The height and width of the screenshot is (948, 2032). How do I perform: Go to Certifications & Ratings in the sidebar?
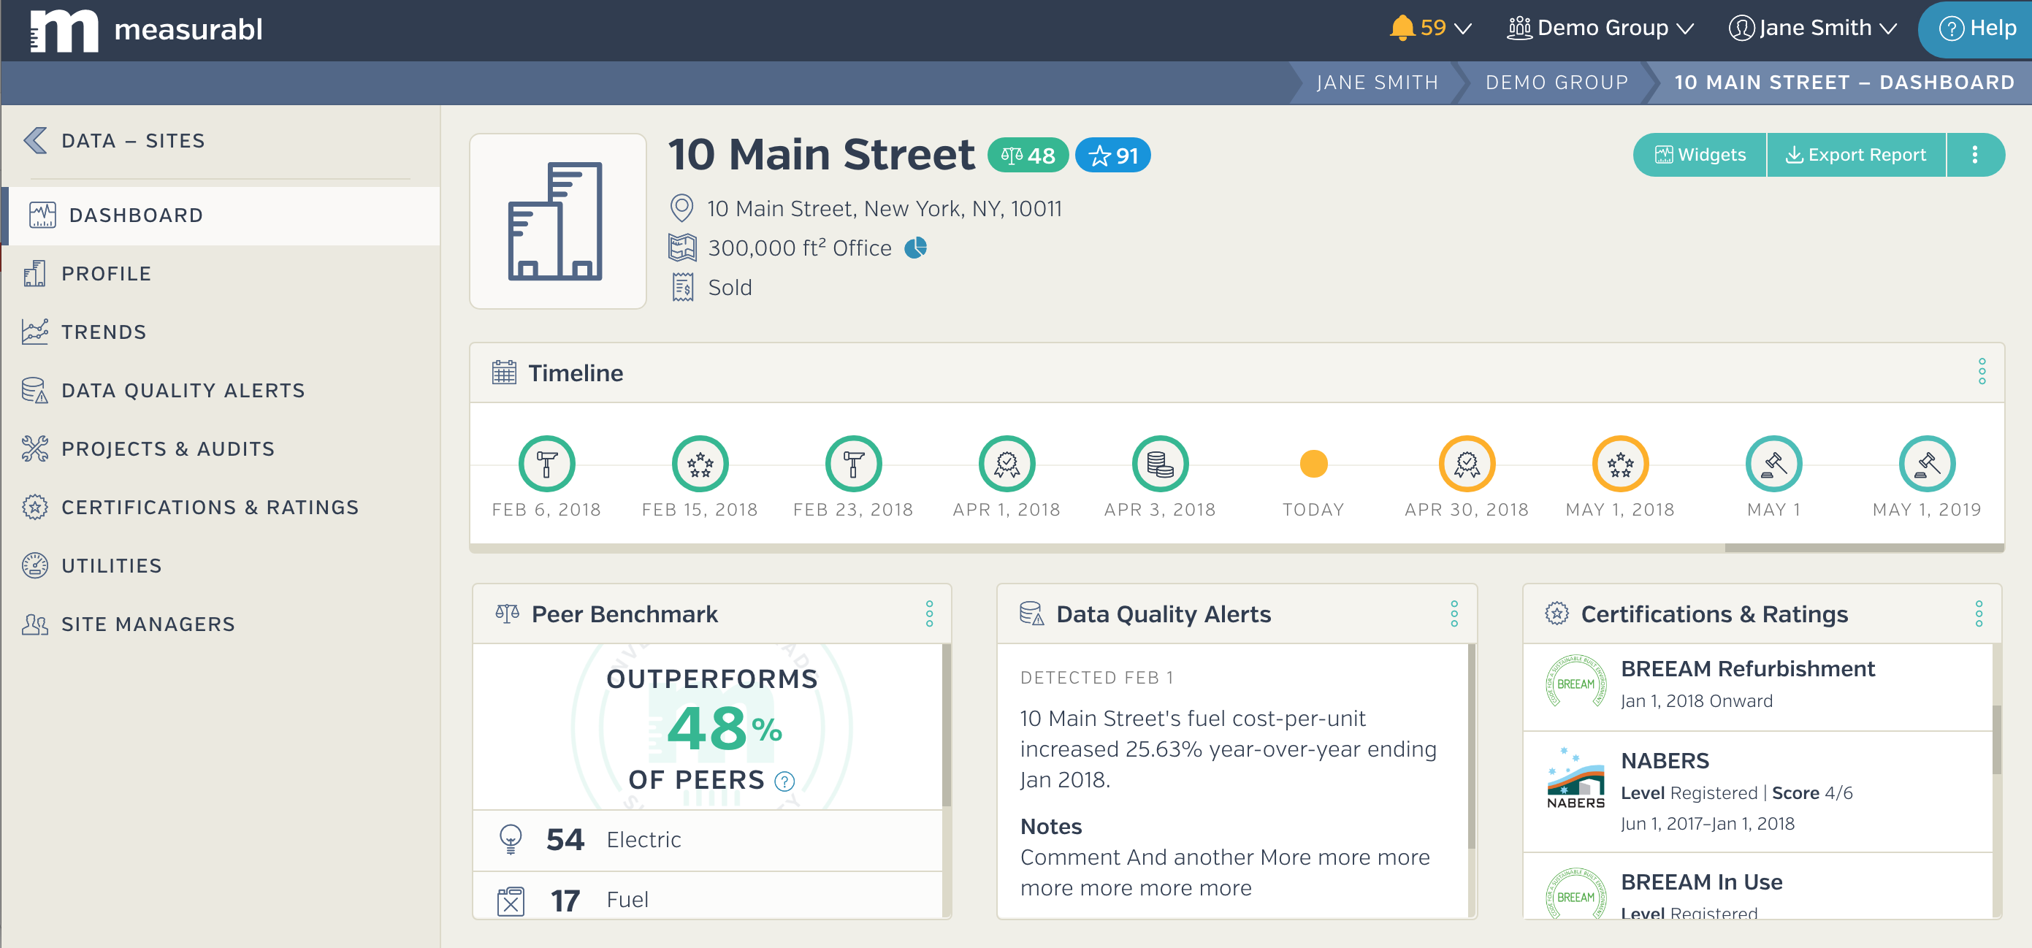pyautogui.click(x=209, y=507)
